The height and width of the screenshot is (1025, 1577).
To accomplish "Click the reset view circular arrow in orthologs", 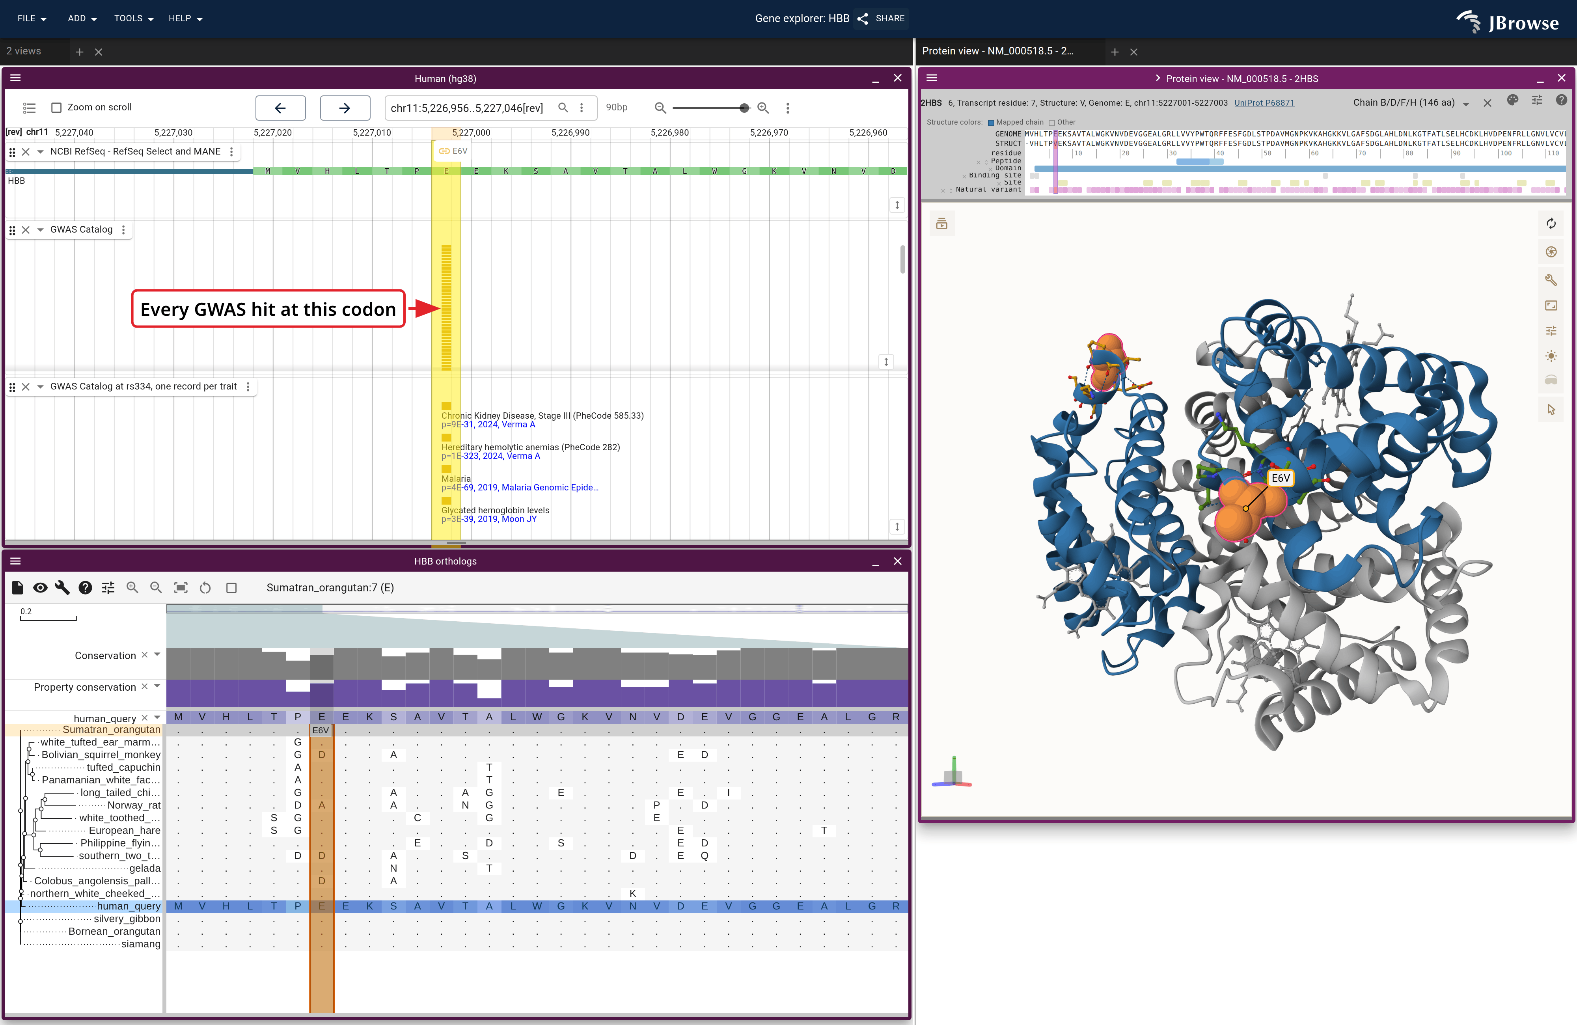I will pyautogui.click(x=205, y=588).
